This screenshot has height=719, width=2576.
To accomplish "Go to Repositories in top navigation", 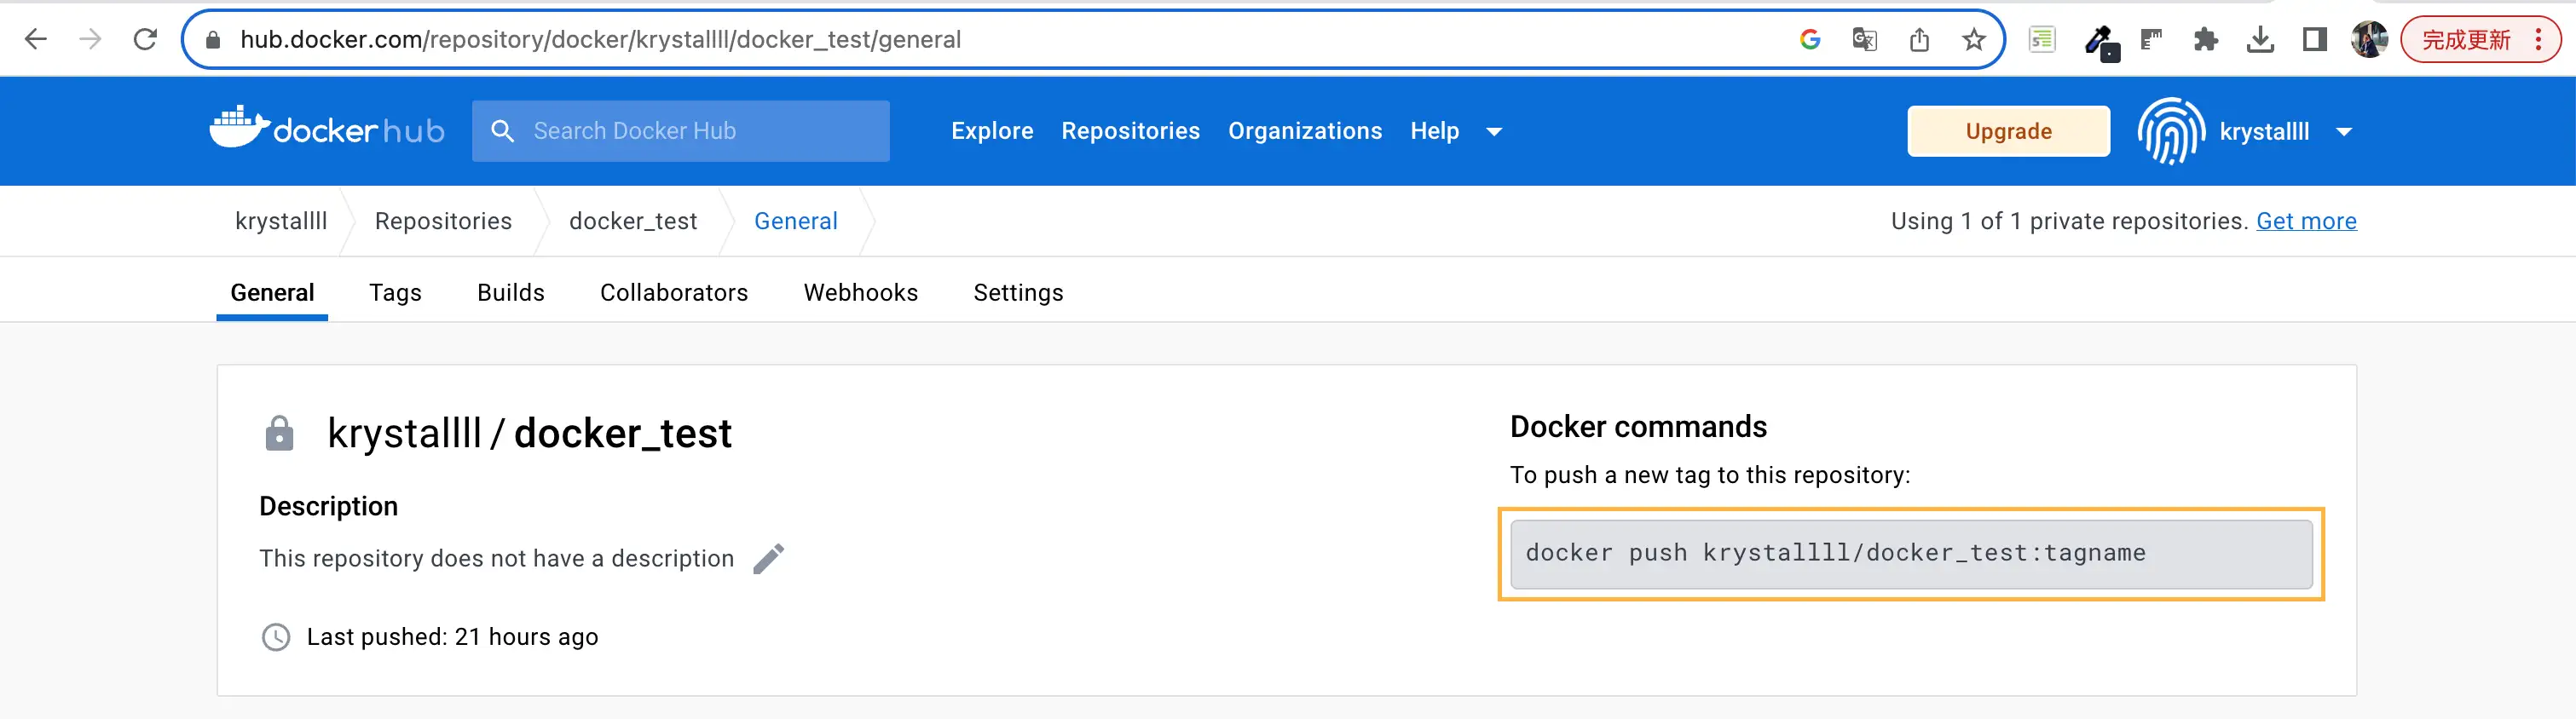I will point(1130,131).
